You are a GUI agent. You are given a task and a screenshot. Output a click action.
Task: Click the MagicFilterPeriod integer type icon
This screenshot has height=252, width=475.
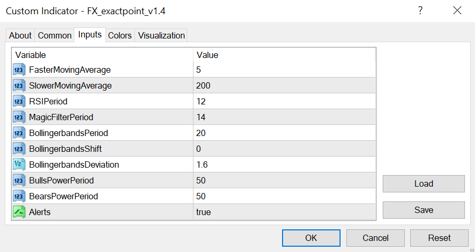[19, 117]
